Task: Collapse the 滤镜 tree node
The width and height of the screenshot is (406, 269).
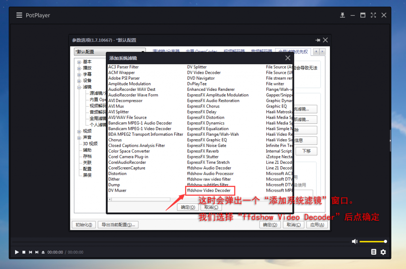Action: [79, 87]
